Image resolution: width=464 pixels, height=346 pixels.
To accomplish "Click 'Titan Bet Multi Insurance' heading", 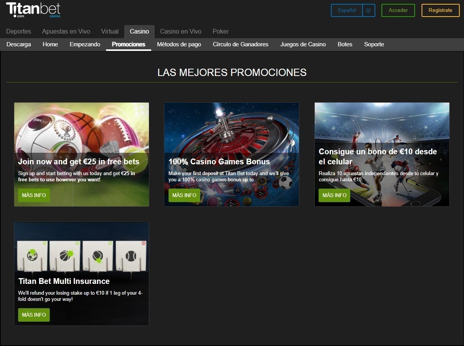I will [x=64, y=281].
